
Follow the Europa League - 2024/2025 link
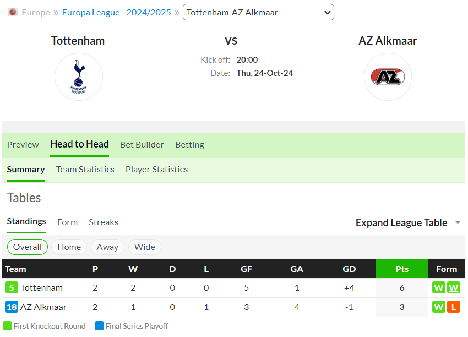click(x=116, y=13)
